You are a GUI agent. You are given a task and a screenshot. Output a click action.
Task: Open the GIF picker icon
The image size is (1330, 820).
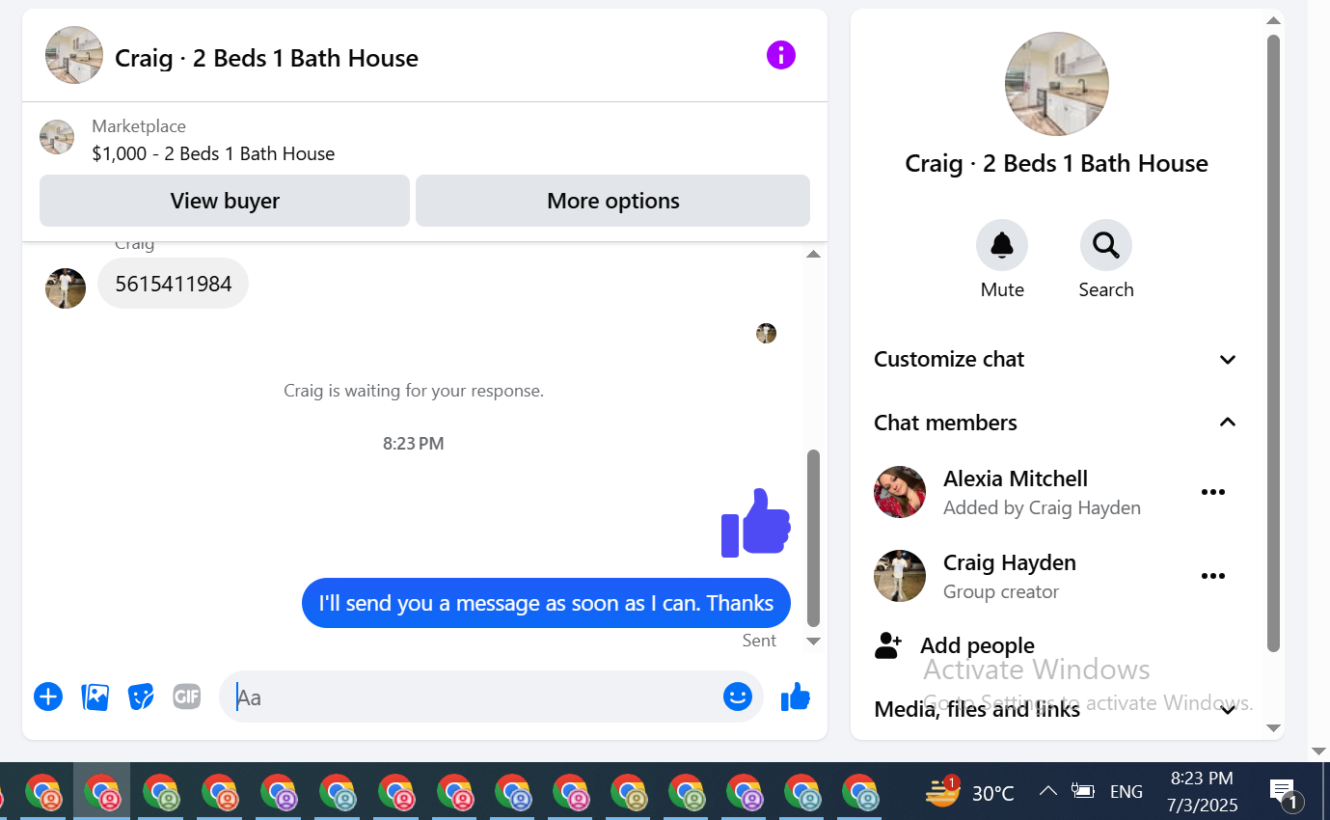pyautogui.click(x=186, y=697)
